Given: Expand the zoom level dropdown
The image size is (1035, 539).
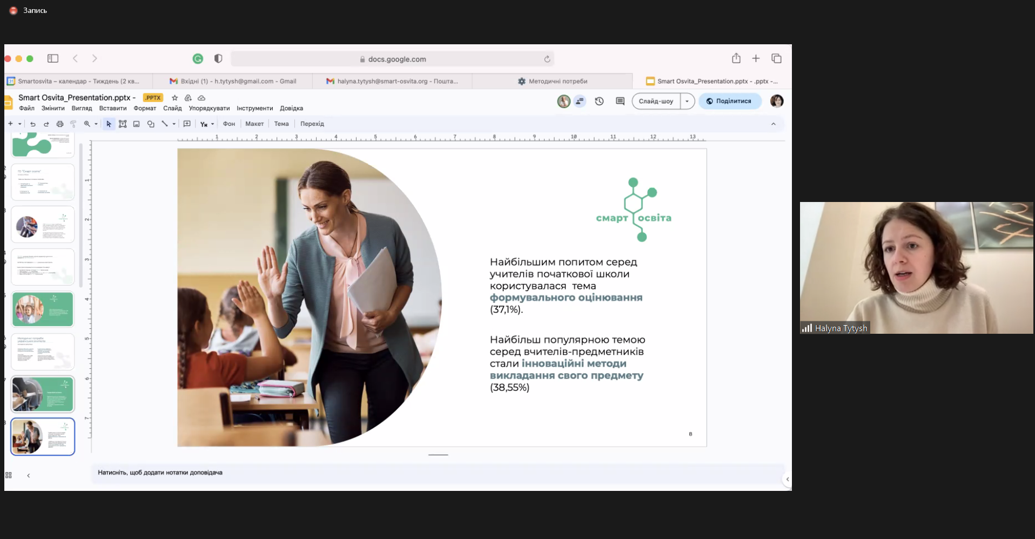Looking at the screenshot, I should 96,124.
